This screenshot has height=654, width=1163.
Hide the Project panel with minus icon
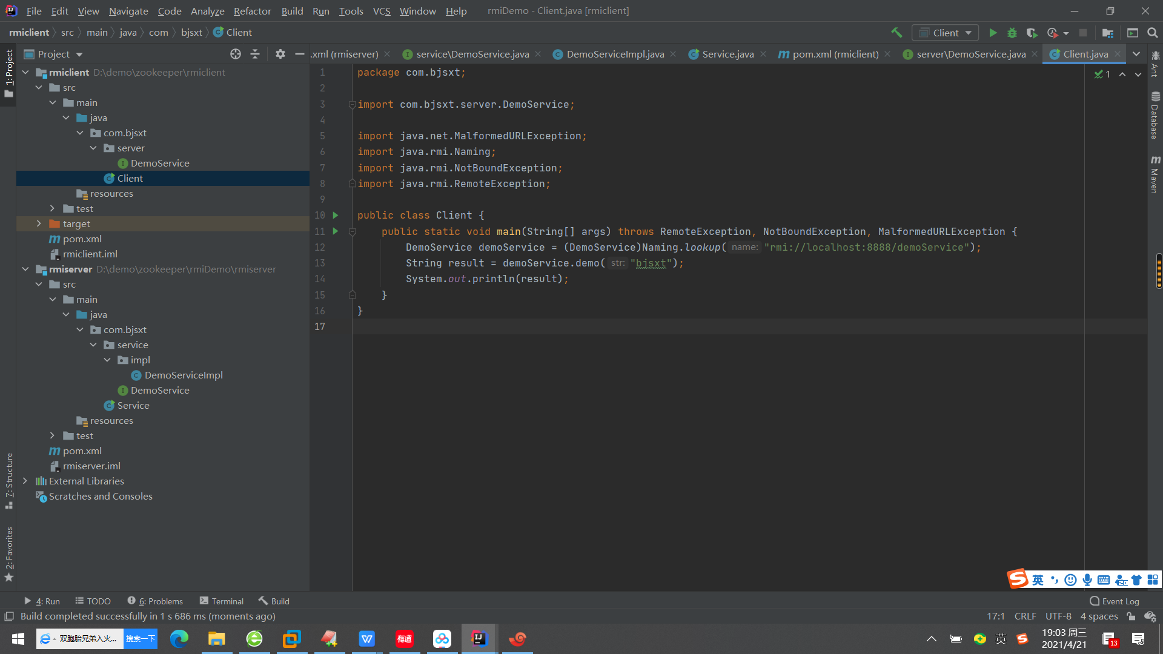299,54
